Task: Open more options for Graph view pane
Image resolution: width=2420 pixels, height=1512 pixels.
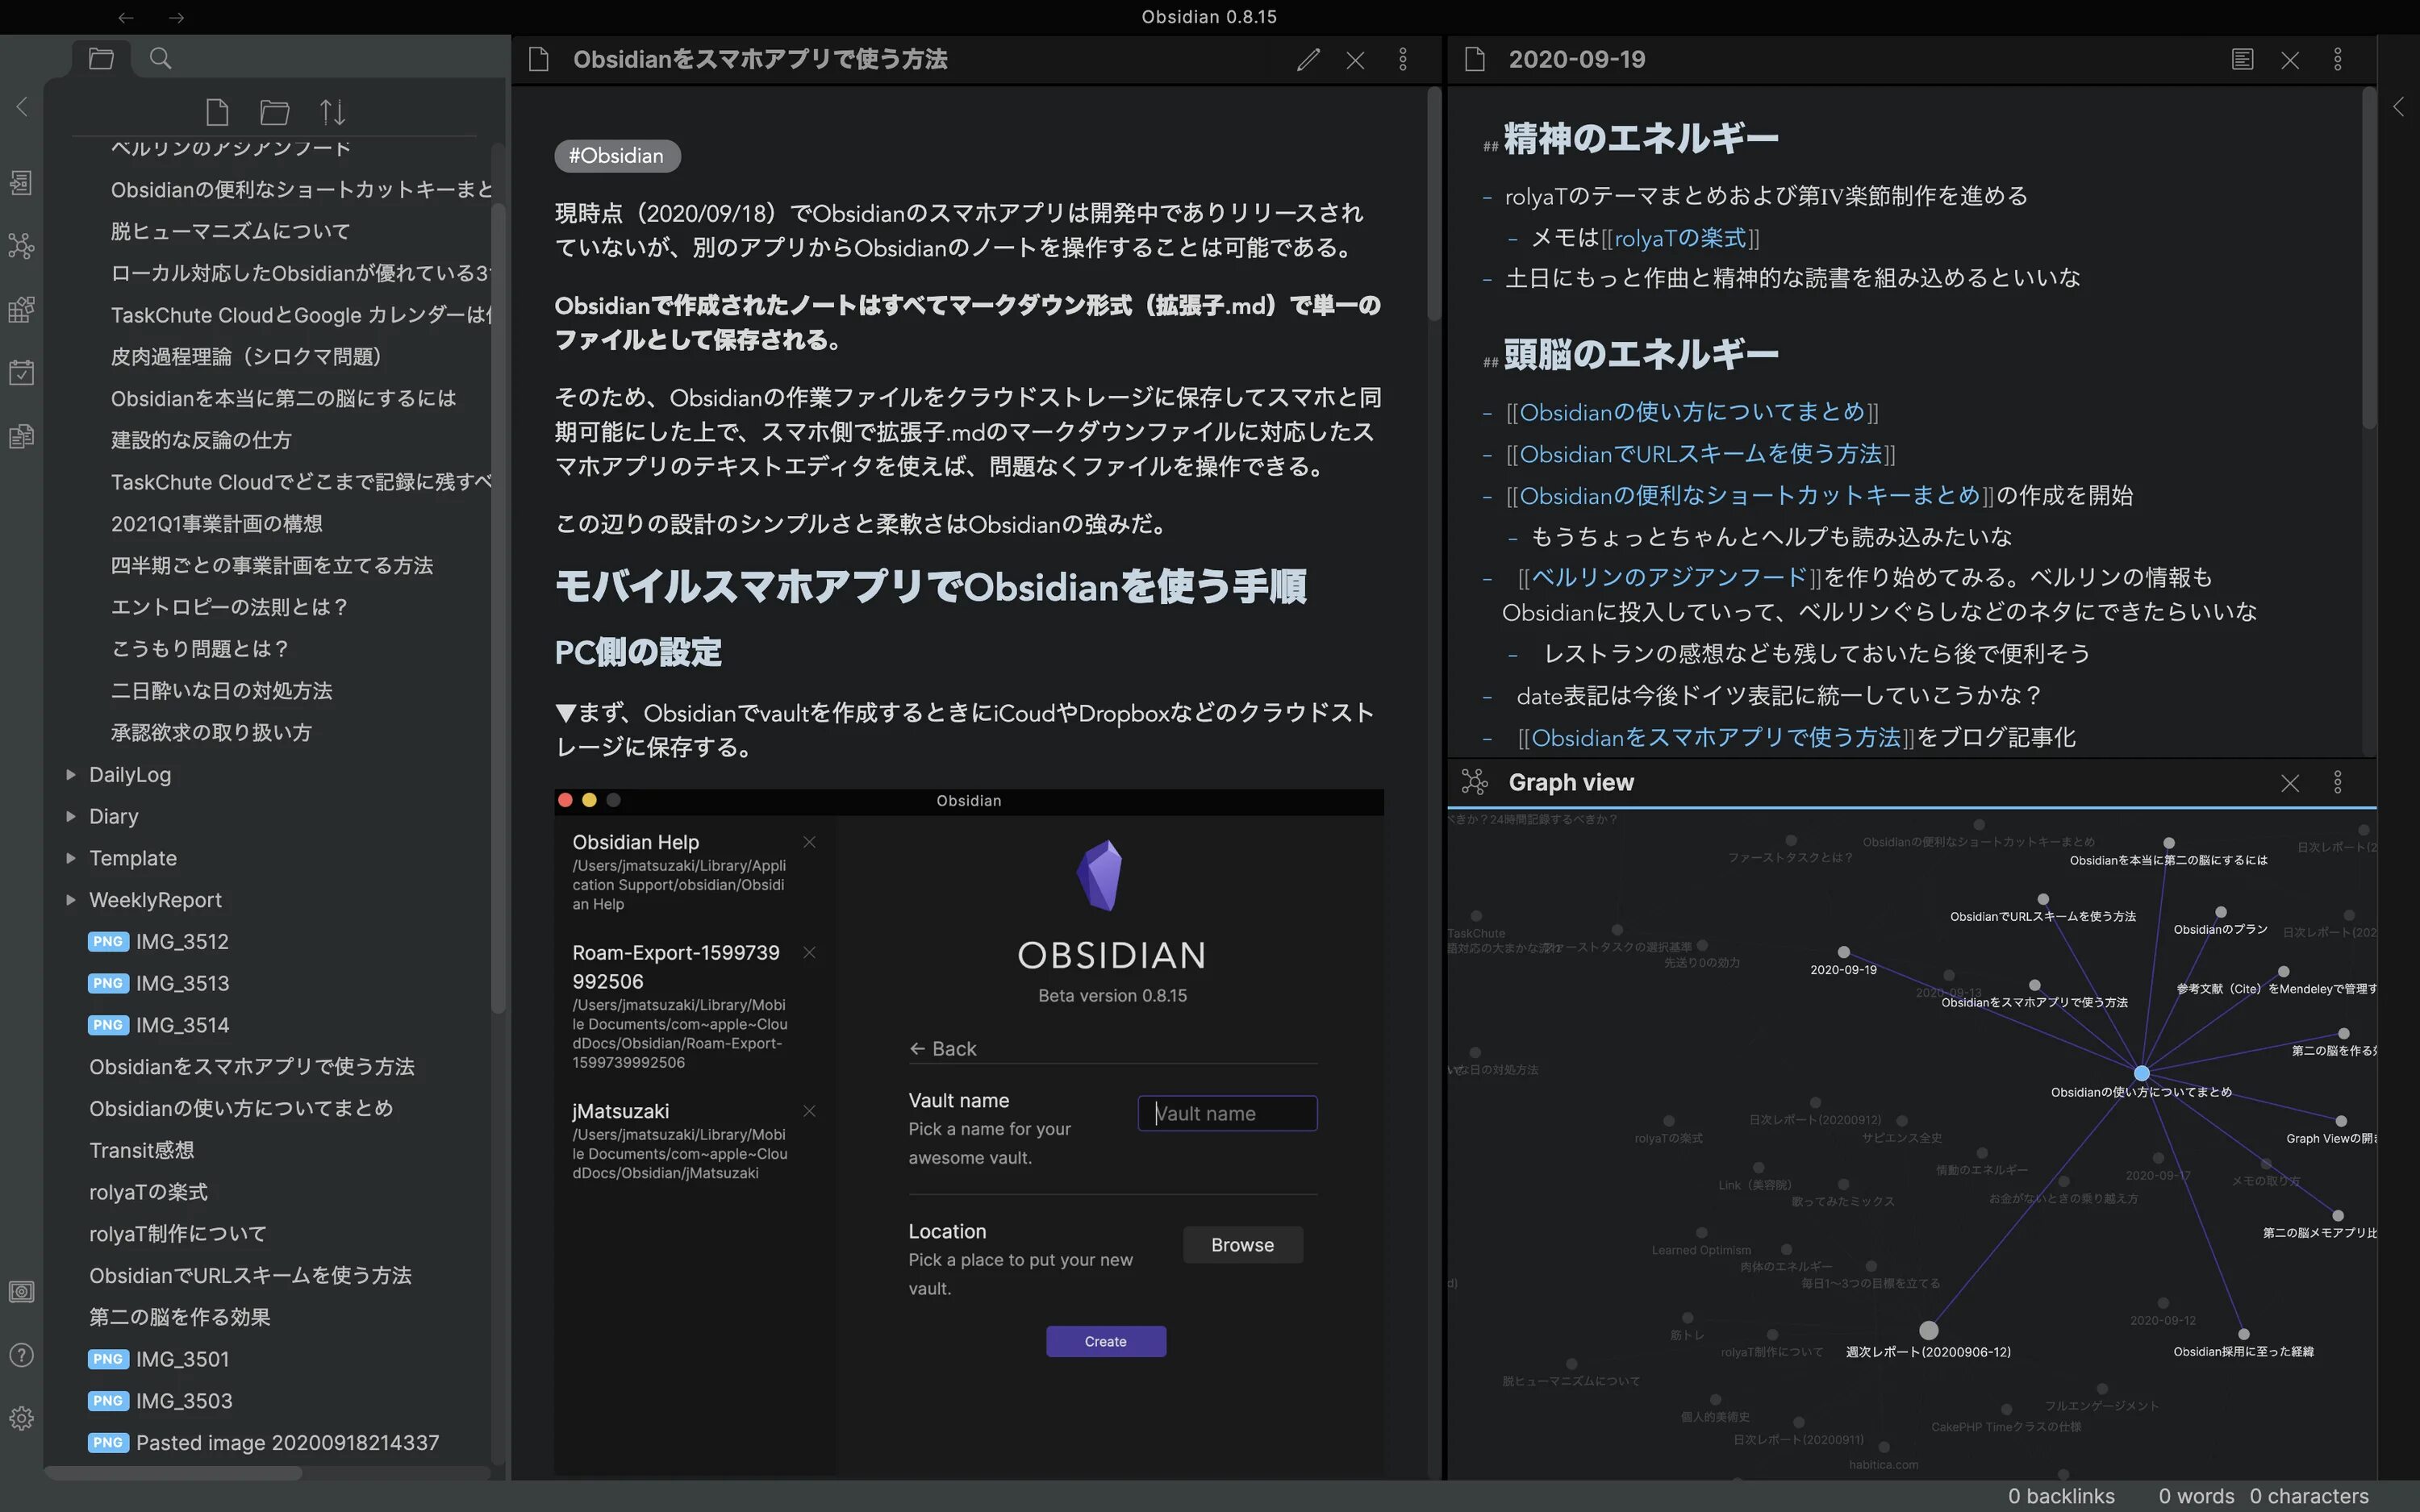Action: (x=2338, y=783)
